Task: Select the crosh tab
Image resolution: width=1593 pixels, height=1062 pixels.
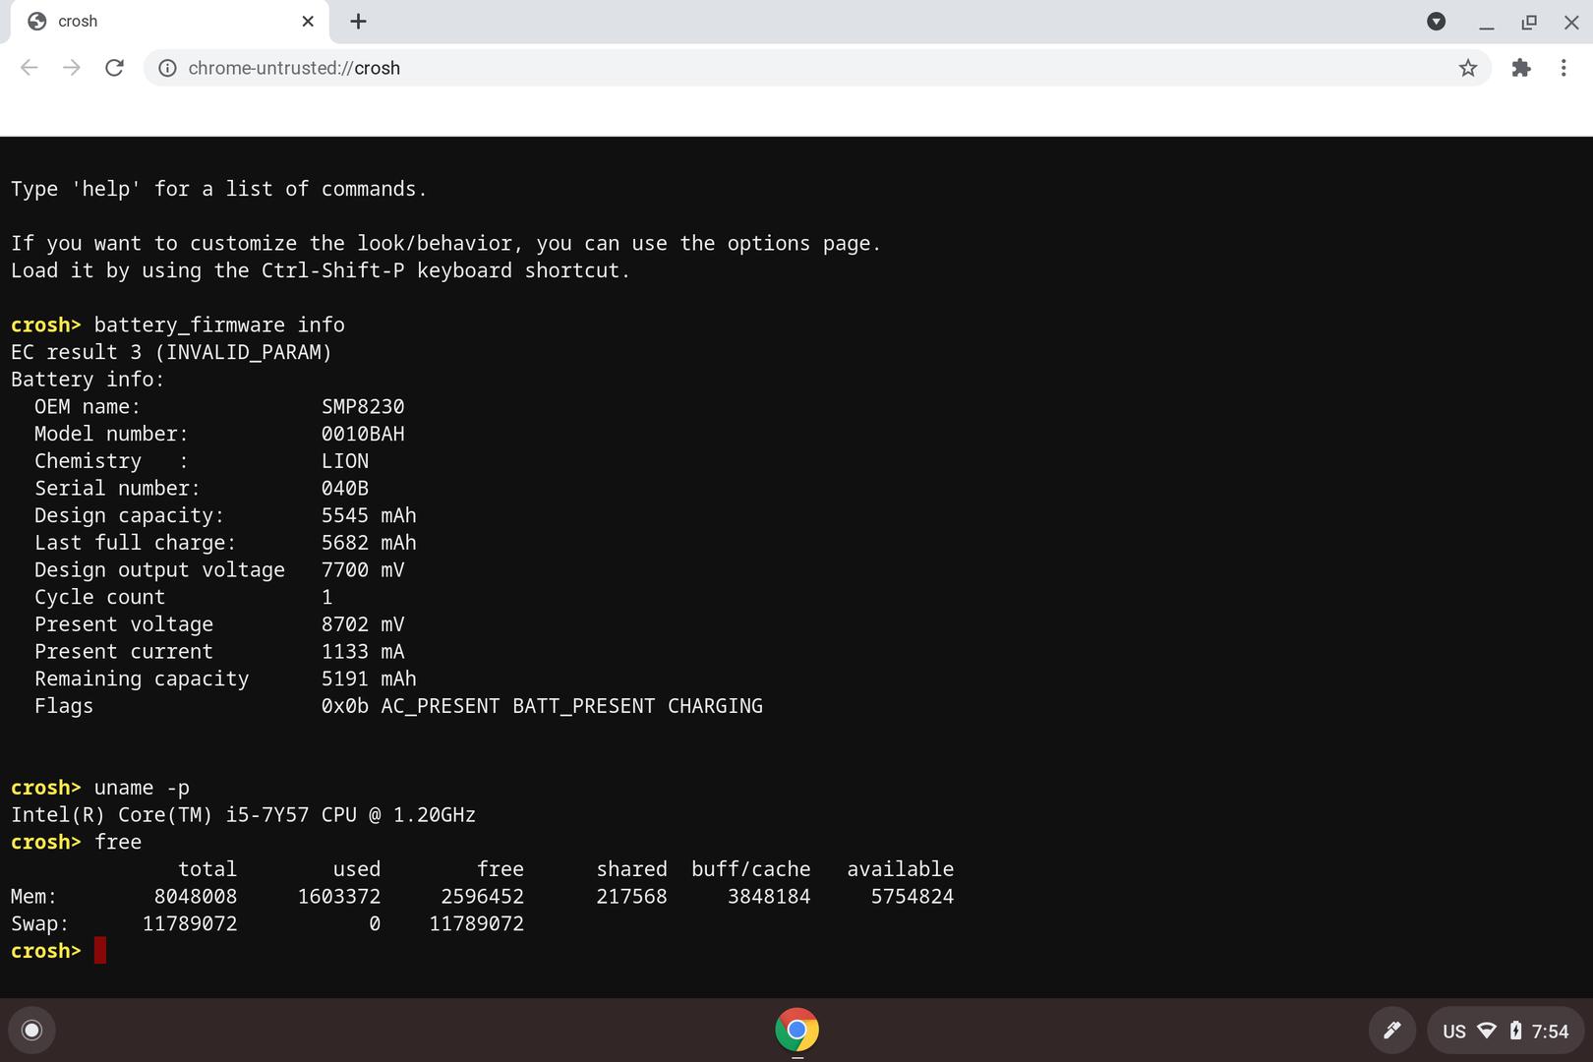Action: tap(169, 22)
